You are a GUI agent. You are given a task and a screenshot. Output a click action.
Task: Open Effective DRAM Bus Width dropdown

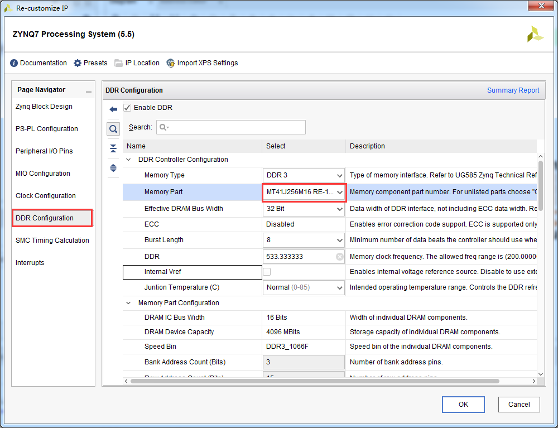click(x=304, y=209)
